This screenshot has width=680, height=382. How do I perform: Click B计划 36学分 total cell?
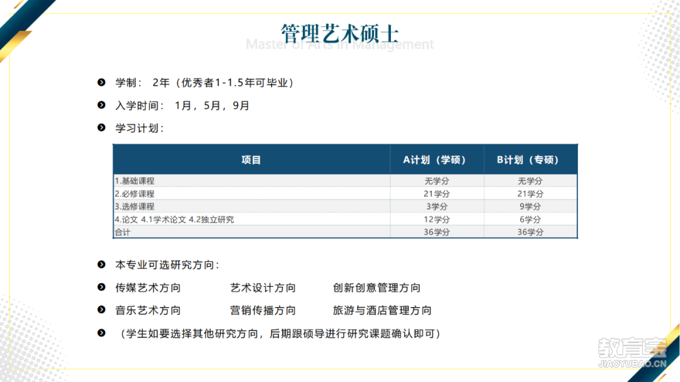530,232
